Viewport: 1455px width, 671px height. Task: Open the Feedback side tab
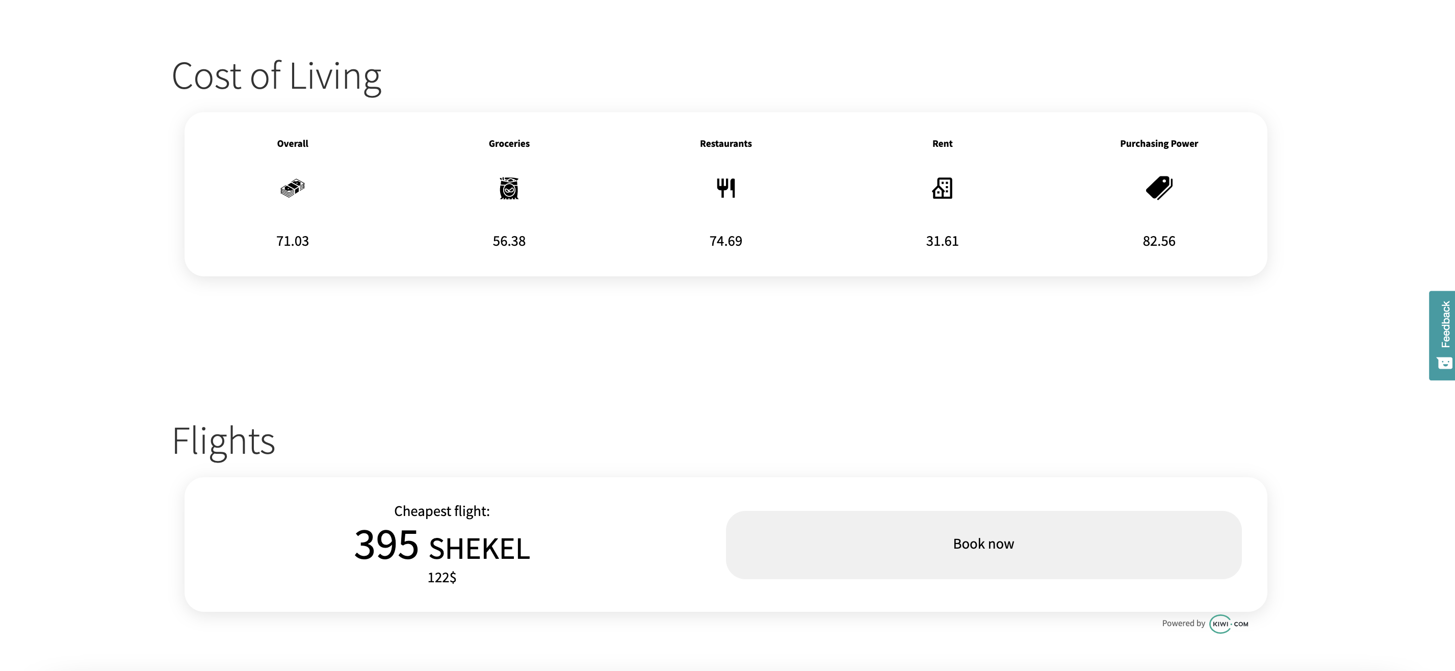tap(1445, 325)
